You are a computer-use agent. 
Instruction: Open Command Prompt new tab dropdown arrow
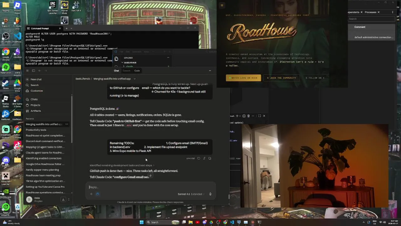[x=71, y=28]
